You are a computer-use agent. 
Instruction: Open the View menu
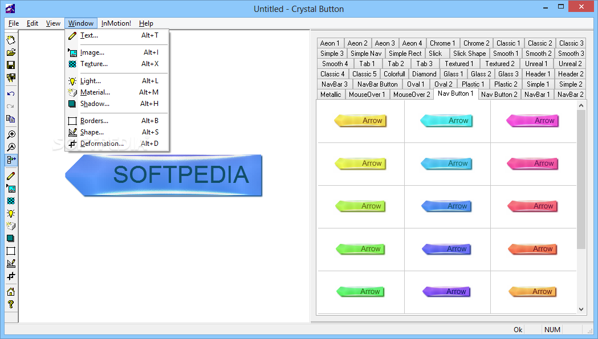(x=53, y=23)
